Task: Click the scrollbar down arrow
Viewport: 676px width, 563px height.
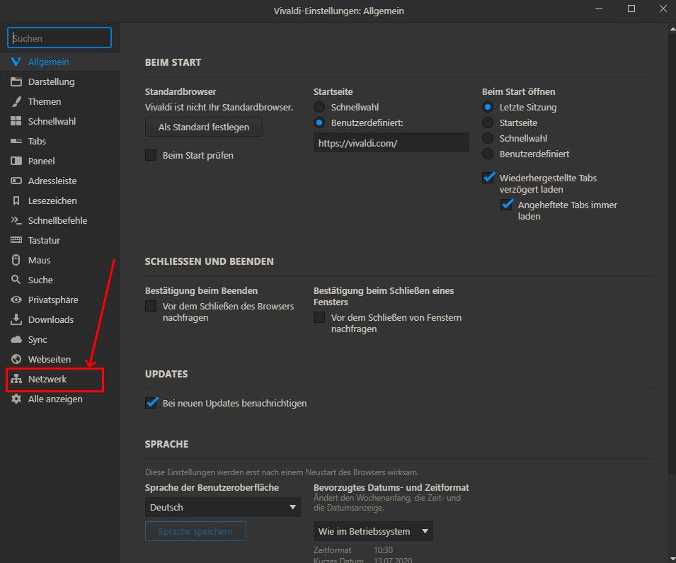Action: tap(672, 559)
